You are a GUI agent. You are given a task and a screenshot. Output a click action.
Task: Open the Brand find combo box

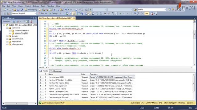[165, 9]
